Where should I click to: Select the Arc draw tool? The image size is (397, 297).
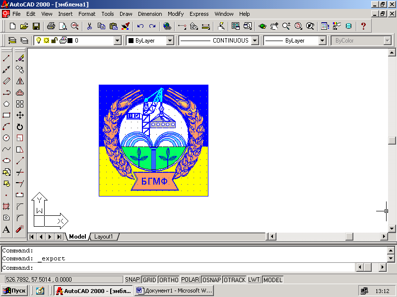pos(6,127)
